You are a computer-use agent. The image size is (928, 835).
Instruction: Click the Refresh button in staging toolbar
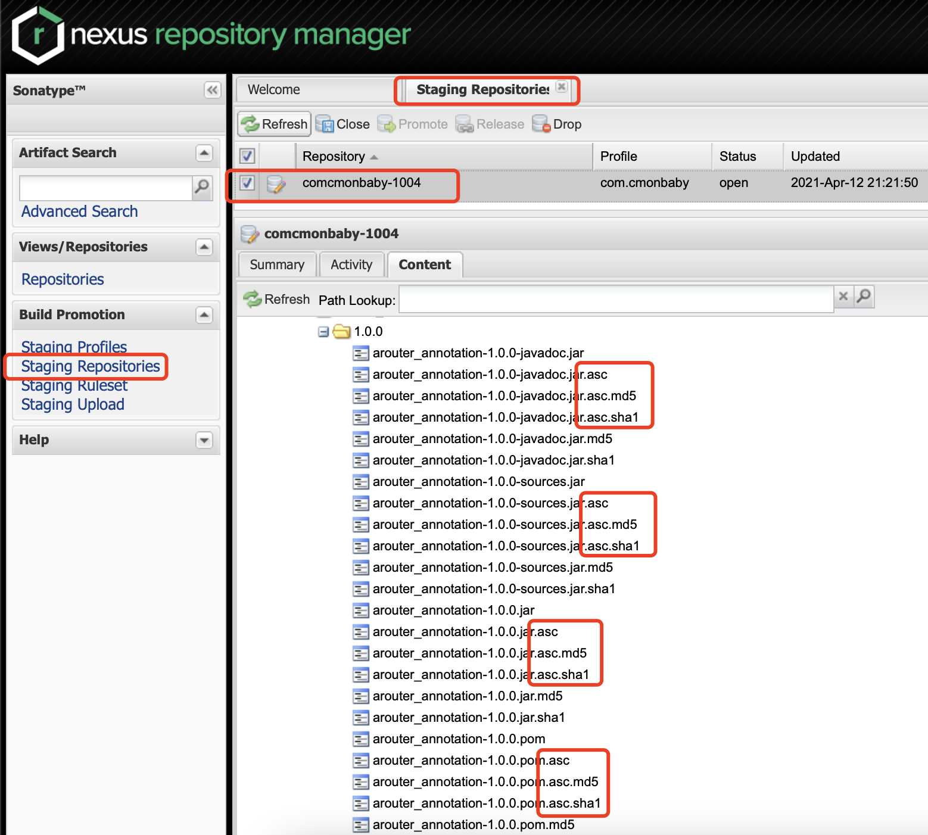click(275, 124)
